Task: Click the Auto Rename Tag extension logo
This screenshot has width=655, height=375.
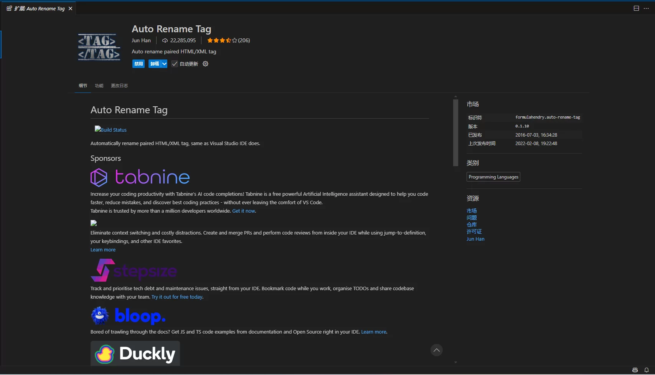Action: coord(99,47)
